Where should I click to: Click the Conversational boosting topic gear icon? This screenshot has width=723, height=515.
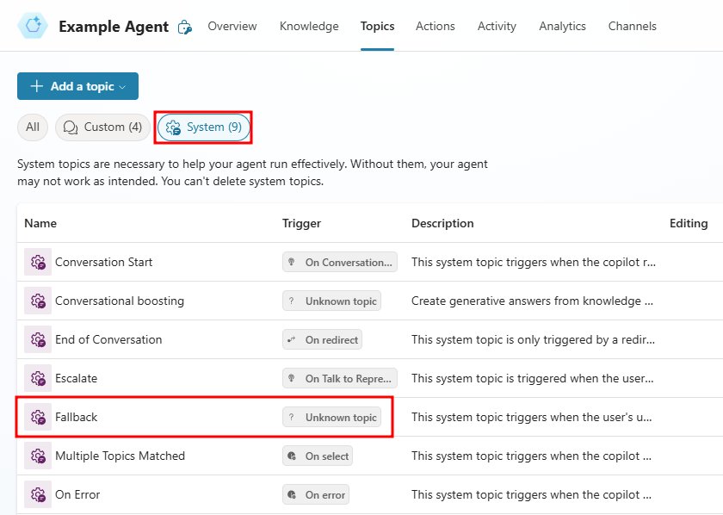pos(38,301)
